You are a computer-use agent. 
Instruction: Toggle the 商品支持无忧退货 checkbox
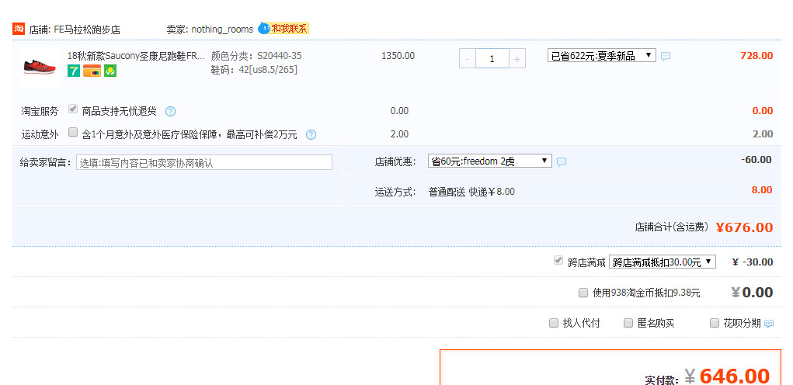[73, 109]
